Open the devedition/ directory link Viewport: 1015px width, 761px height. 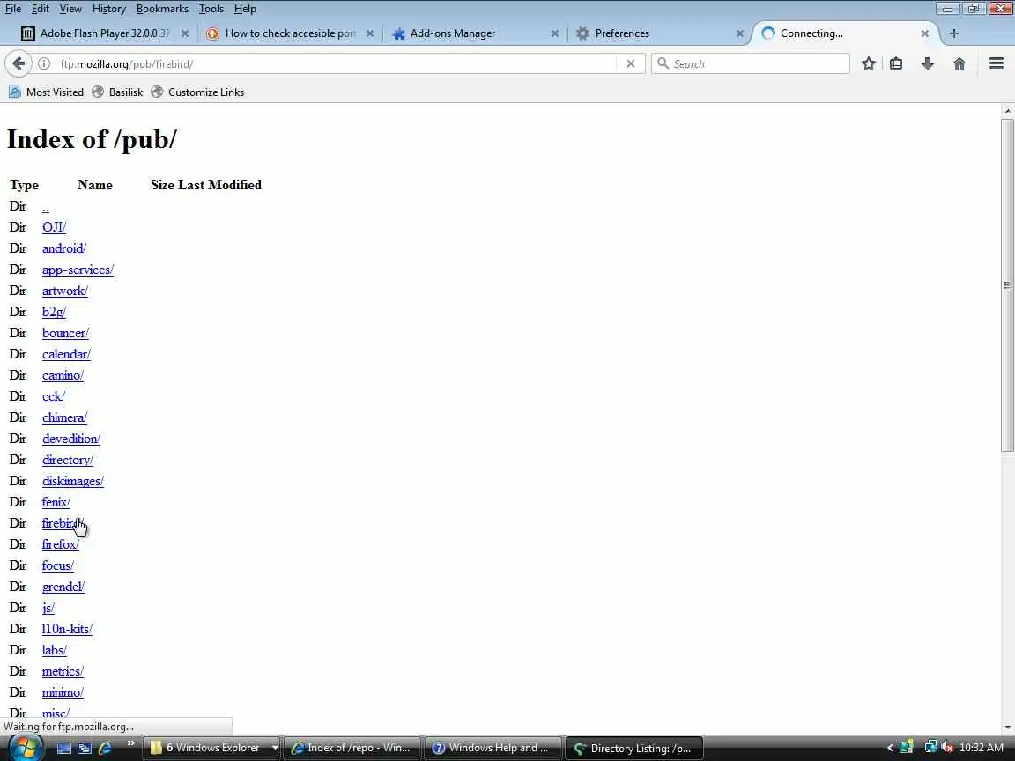click(71, 439)
